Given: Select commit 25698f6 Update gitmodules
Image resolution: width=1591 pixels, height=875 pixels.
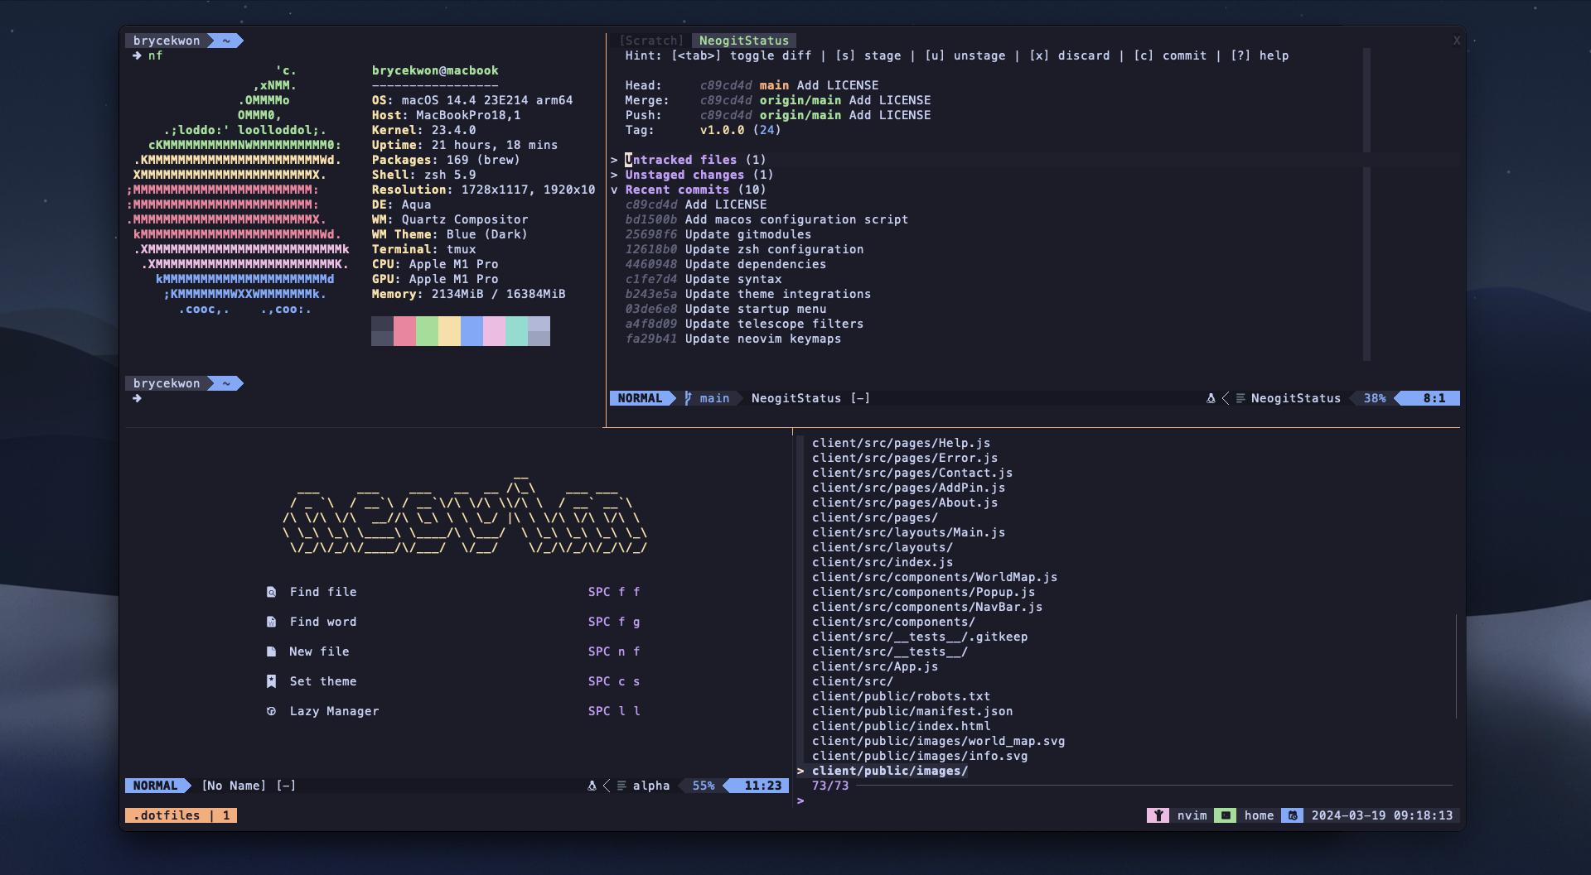Looking at the screenshot, I should point(718,234).
